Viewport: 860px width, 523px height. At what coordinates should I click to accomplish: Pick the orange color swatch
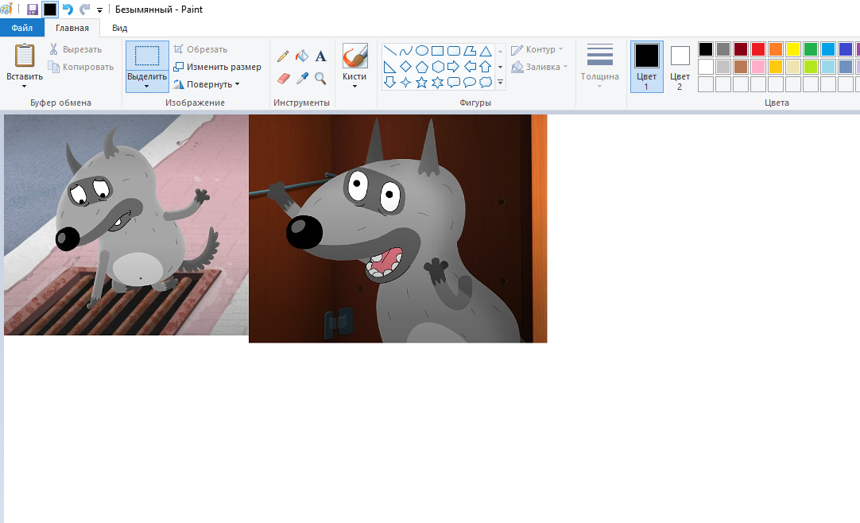[776, 49]
